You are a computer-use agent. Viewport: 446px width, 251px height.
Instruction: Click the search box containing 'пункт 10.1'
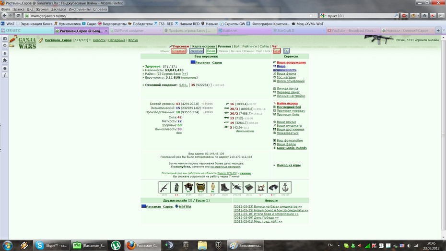click(359, 16)
